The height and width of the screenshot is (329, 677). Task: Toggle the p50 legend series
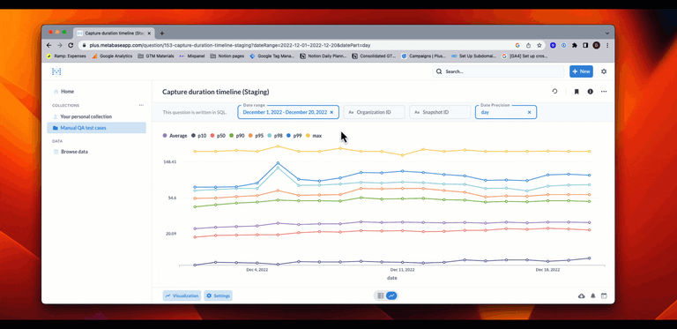[x=218, y=136]
